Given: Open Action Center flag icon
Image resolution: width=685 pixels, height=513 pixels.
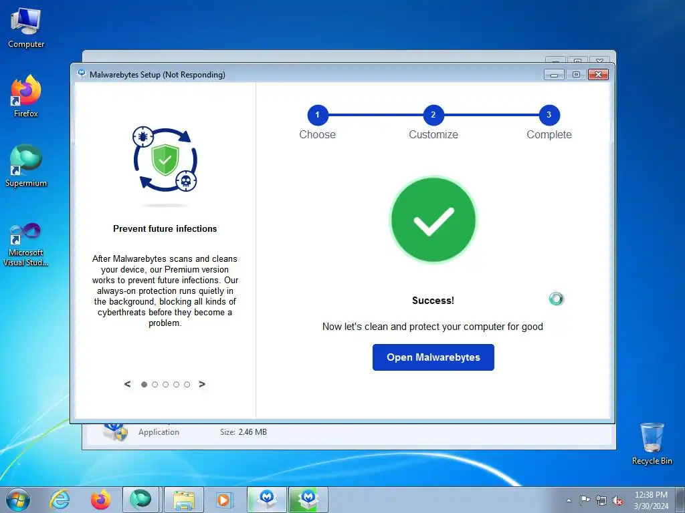Looking at the screenshot, I should pos(585,500).
